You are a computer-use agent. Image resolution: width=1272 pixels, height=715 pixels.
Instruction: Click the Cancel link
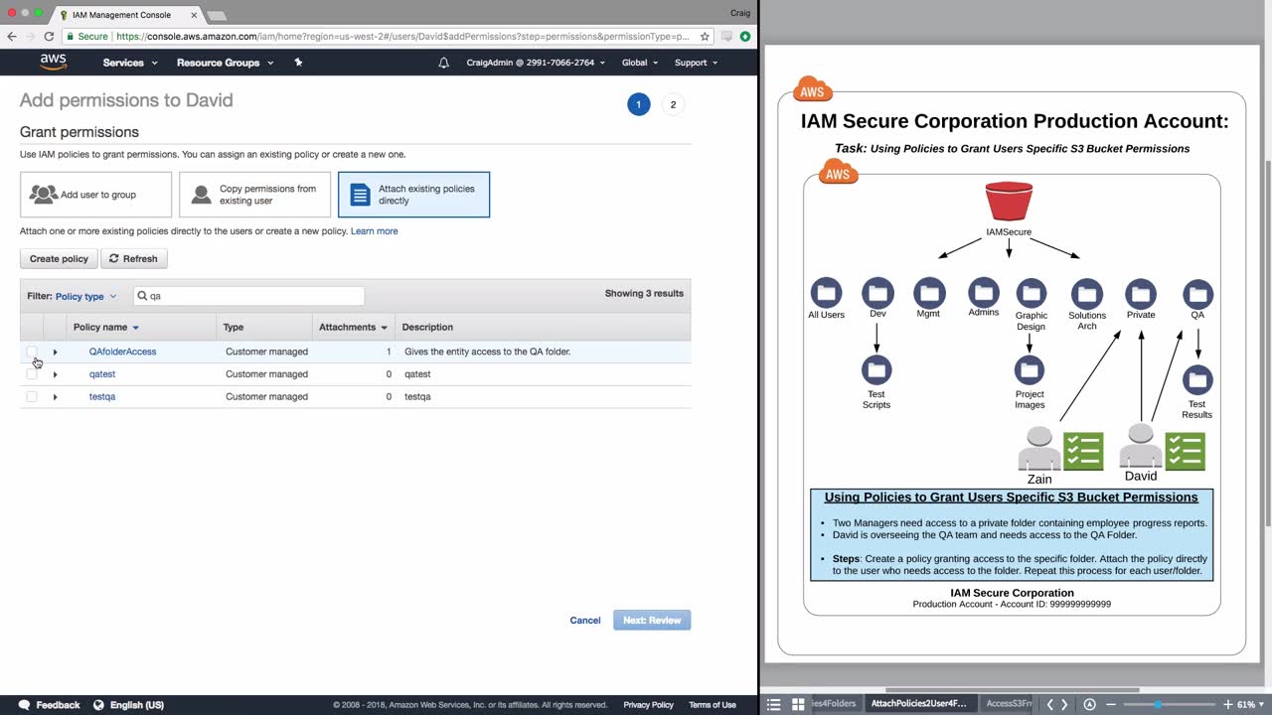click(585, 621)
